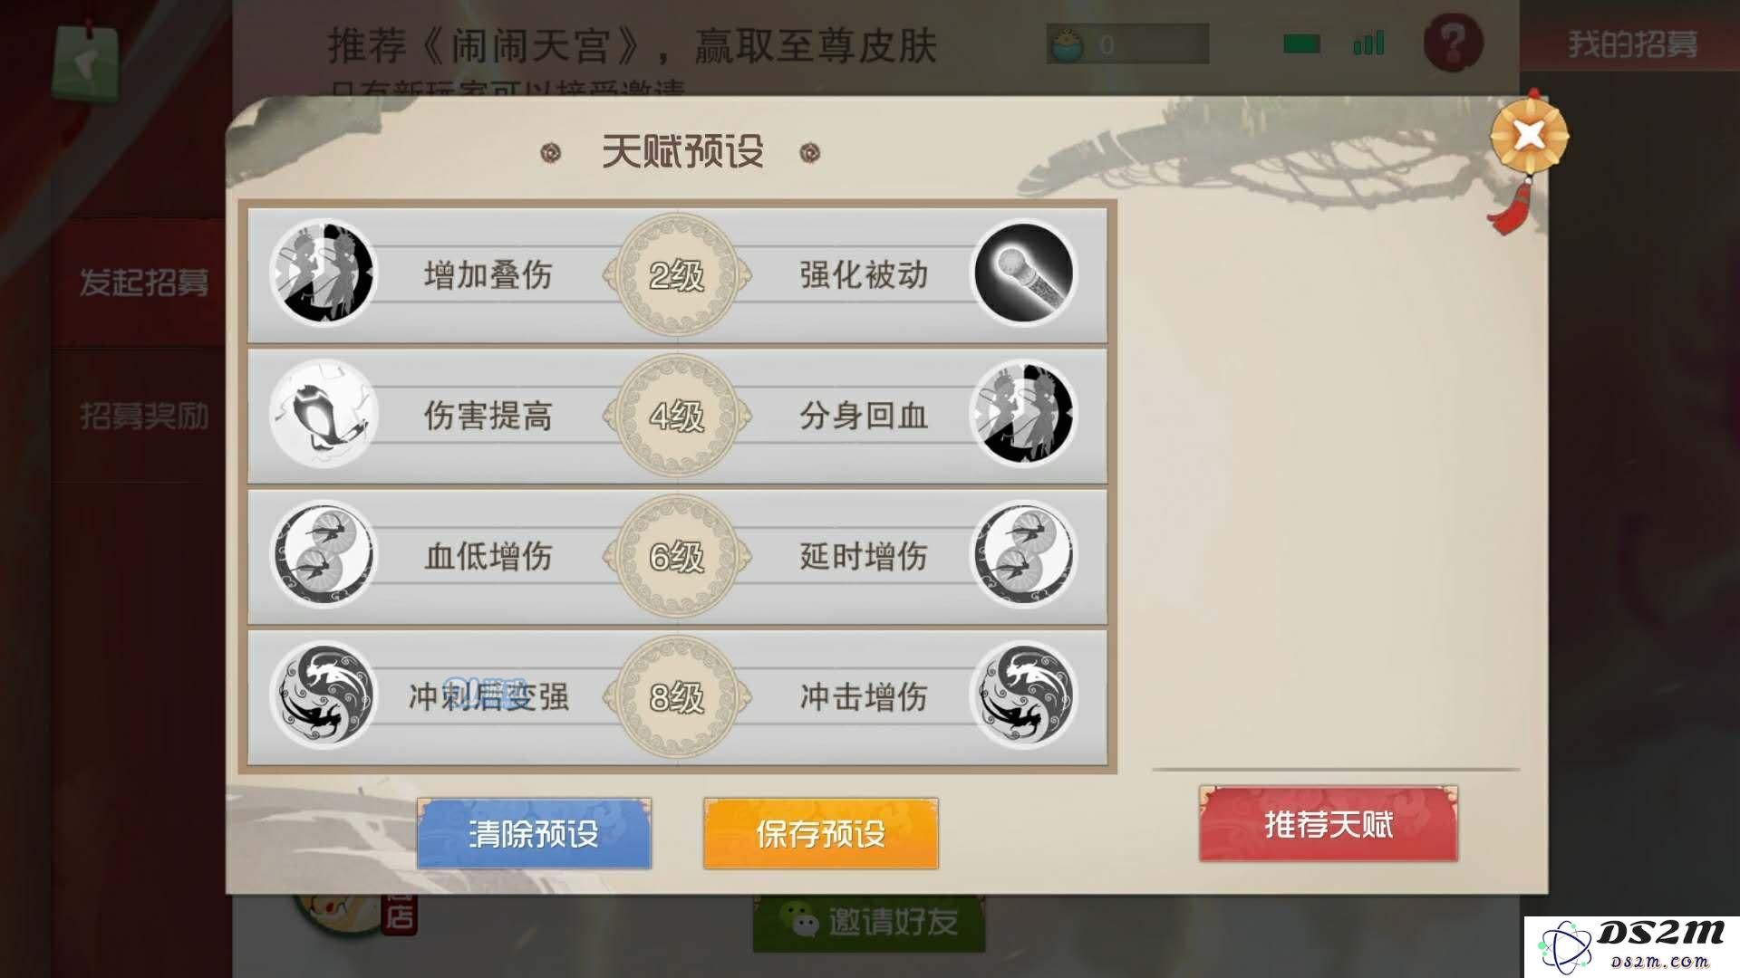Click the 4级 level medallion

pos(677,416)
